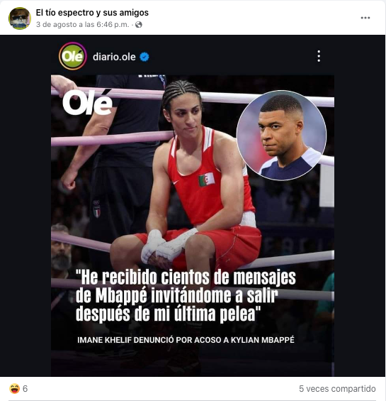Click the caption IMANE KHELIF DENUNCIÓ POR ACOSO
This screenshot has height=401, width=386.
pyautogui.click(x=186, y=340)
